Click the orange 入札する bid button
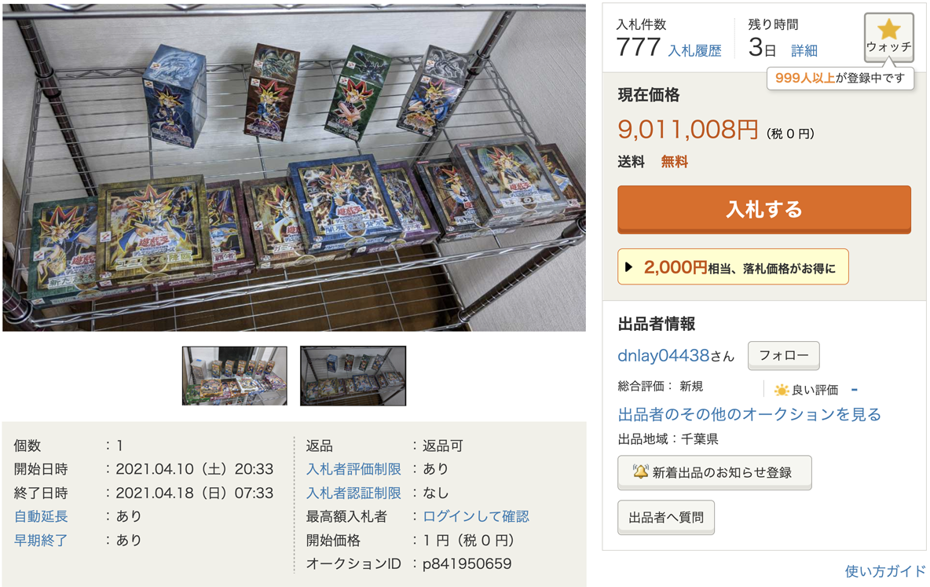This screenshot has height=587, width=930. coord(764,210)
